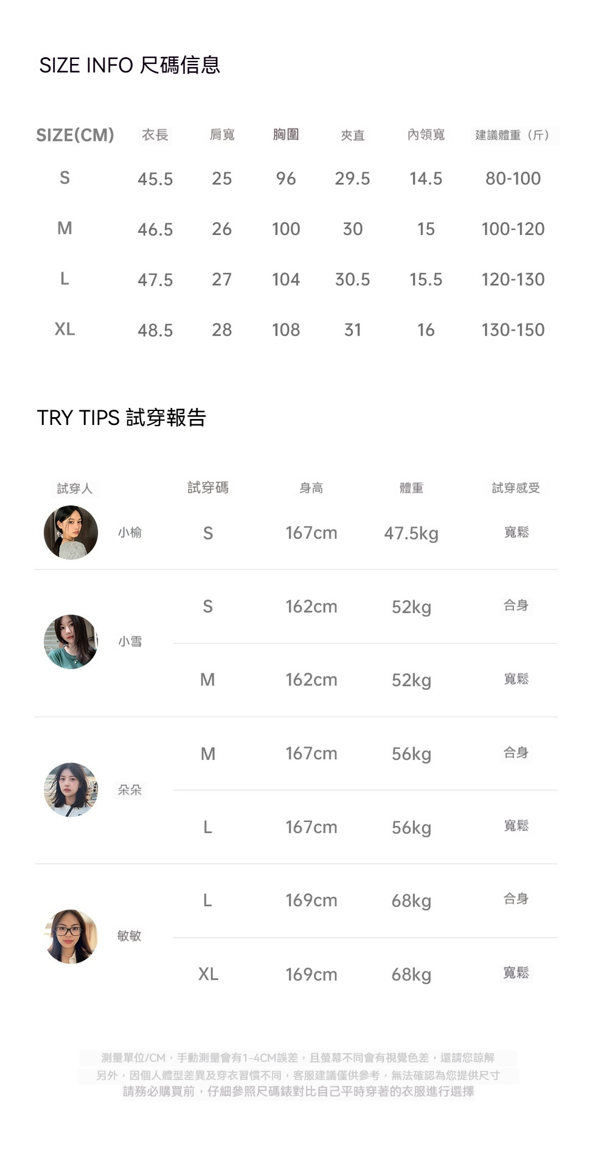Click 敏敏's avatar with glasses

[x=71, y=936]
